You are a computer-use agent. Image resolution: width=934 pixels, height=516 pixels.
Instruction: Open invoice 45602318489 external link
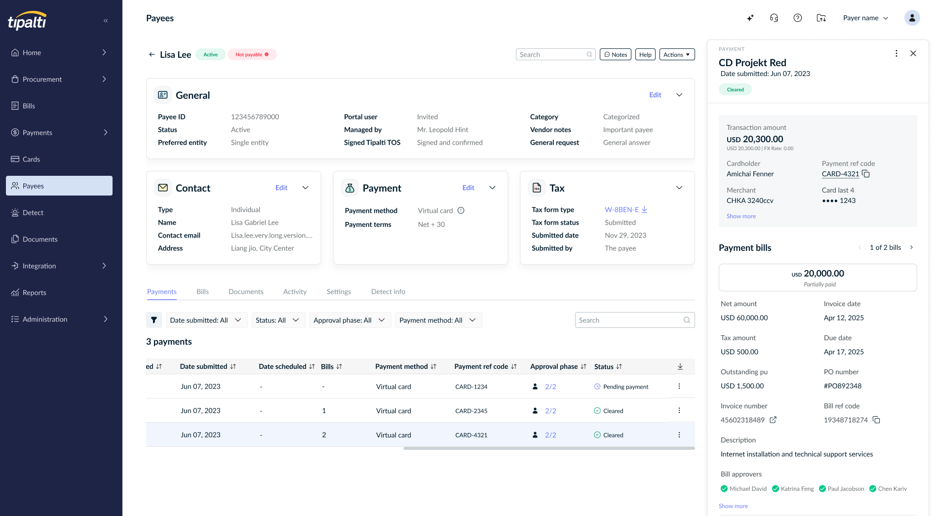pos(773,420)
